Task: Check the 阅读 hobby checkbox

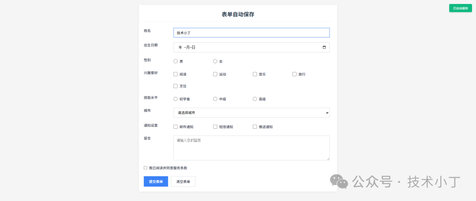Action: pyautogui.click(x=175, y=74)
